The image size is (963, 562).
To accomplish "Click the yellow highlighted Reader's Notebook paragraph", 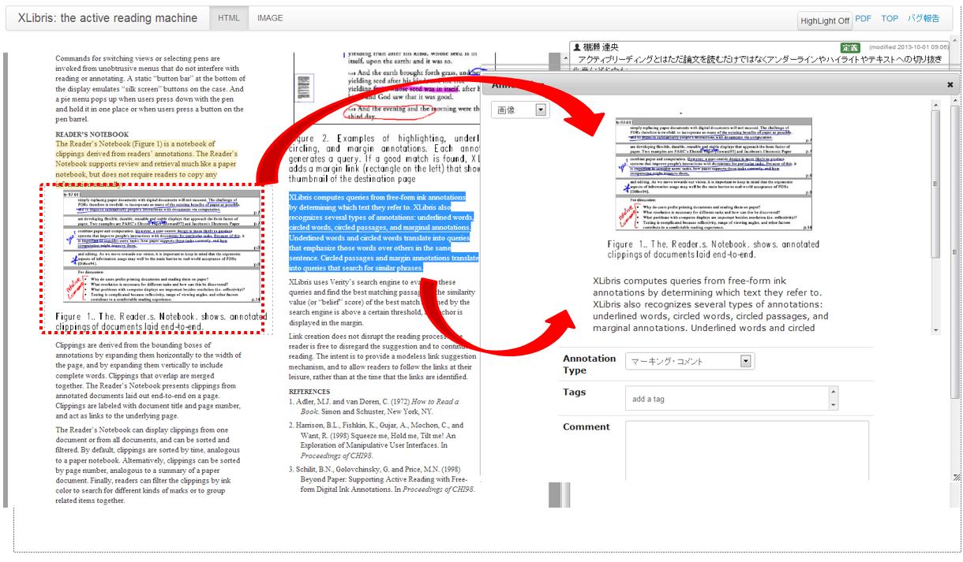I will click(147, 164).
